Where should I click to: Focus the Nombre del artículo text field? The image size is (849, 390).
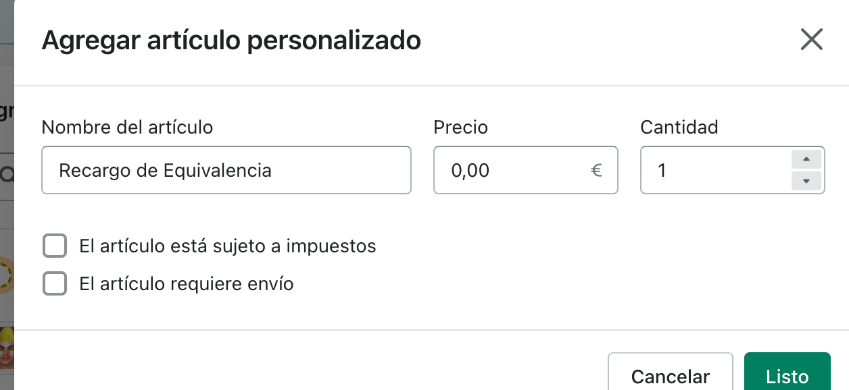226,171
